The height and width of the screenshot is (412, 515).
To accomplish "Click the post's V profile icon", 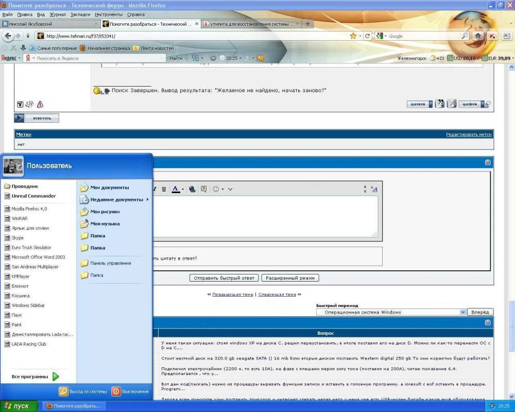I will (20, 104).
